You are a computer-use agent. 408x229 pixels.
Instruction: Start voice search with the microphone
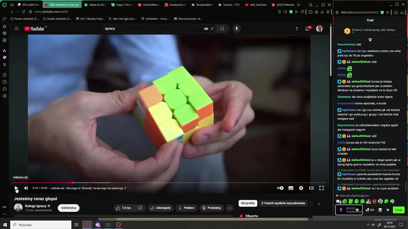237,29
